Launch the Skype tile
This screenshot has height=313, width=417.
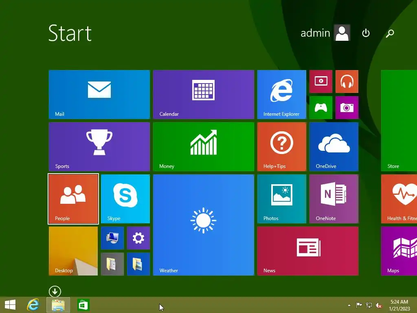(125, 199)
